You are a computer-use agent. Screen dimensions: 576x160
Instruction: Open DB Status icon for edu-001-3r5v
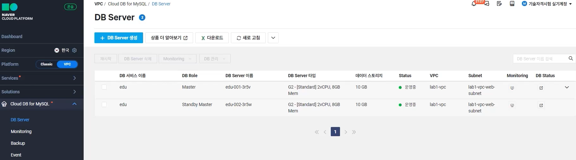coord(541,88)
